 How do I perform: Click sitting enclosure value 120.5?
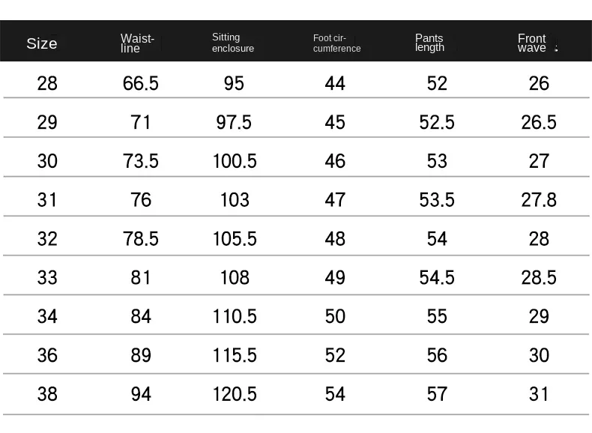tap(235, 395)
